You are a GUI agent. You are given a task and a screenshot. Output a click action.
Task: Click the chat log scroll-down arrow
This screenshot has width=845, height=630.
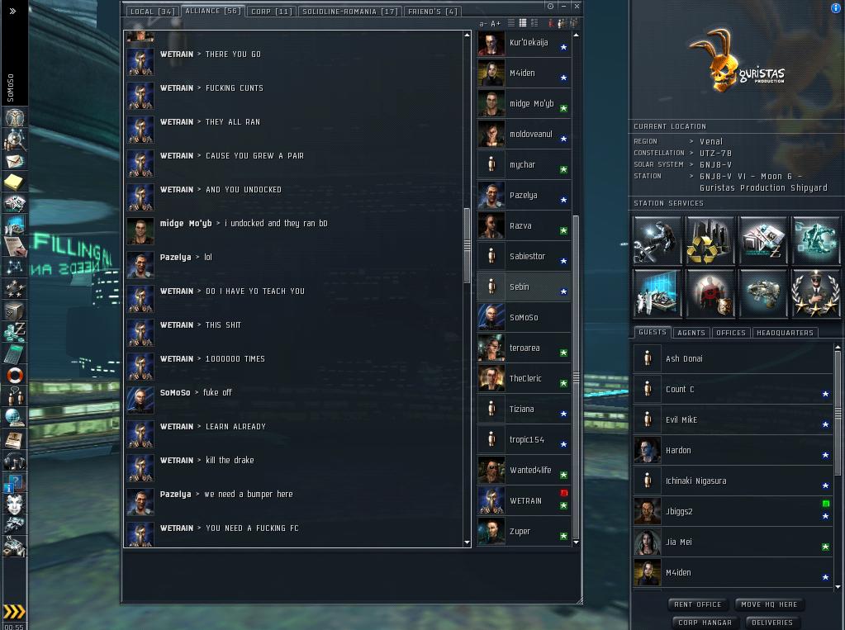[467, 542]
